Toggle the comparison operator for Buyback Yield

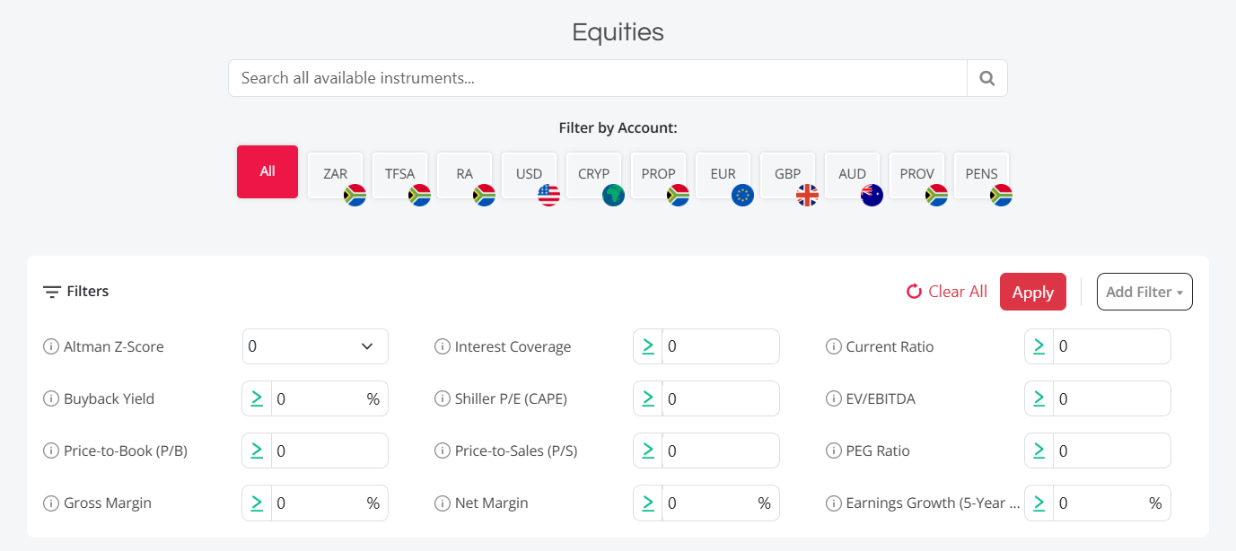click(257, 398)
